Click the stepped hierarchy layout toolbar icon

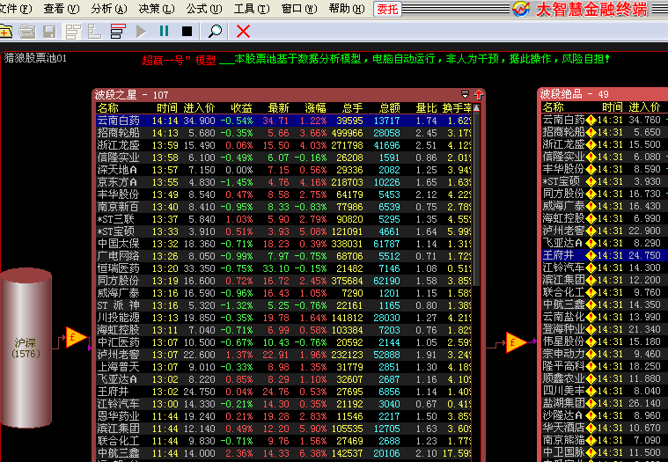click(x=94, y=32)
